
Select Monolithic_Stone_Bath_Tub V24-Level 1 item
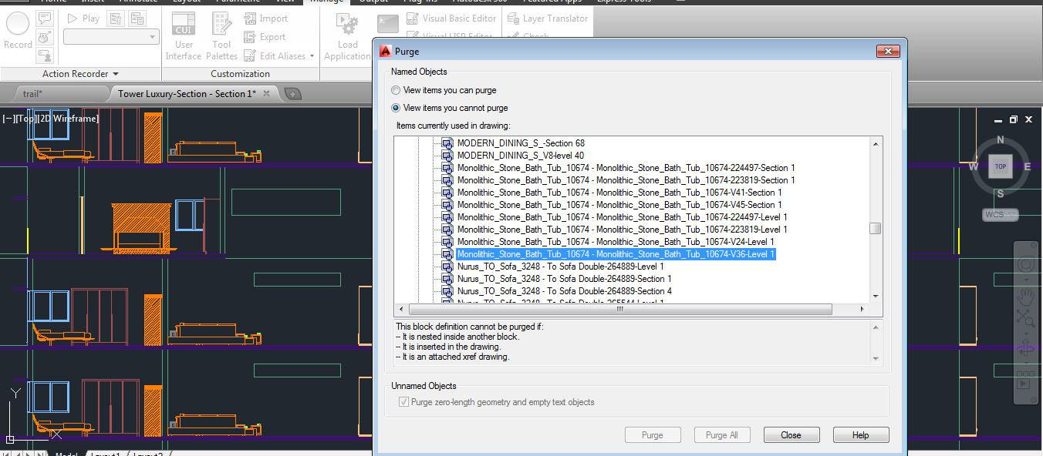point(616,242)
